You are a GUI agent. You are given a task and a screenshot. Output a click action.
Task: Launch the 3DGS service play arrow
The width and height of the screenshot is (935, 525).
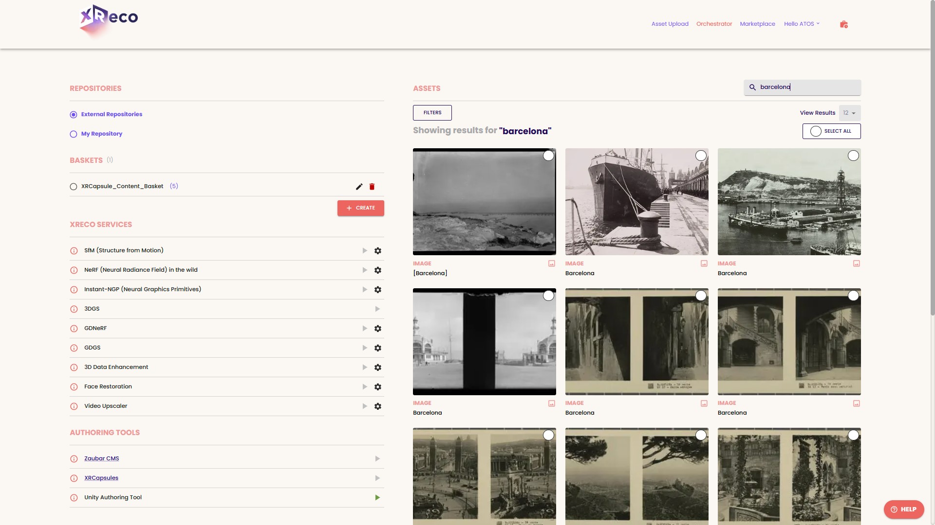(377, 309)
